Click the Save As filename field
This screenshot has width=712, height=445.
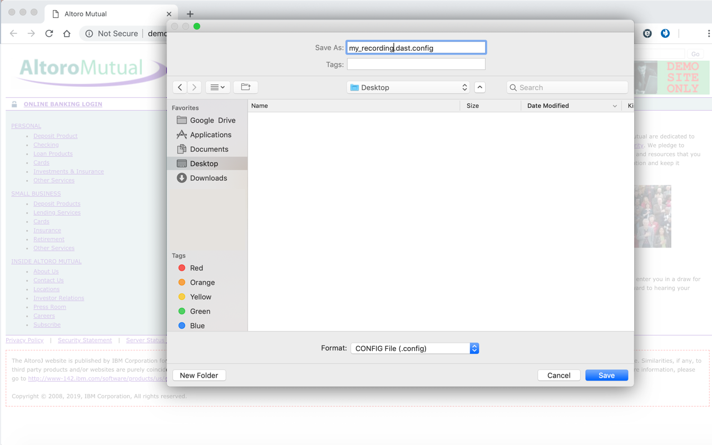416,47
